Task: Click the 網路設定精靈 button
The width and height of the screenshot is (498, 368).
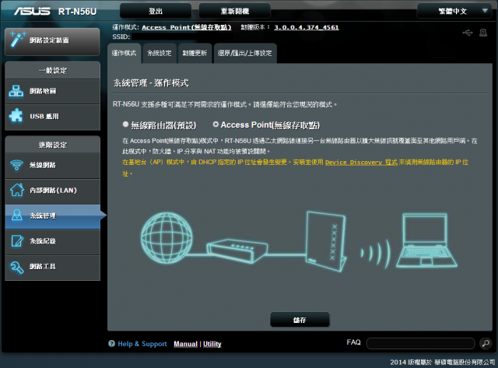Action: click(52, 41)
